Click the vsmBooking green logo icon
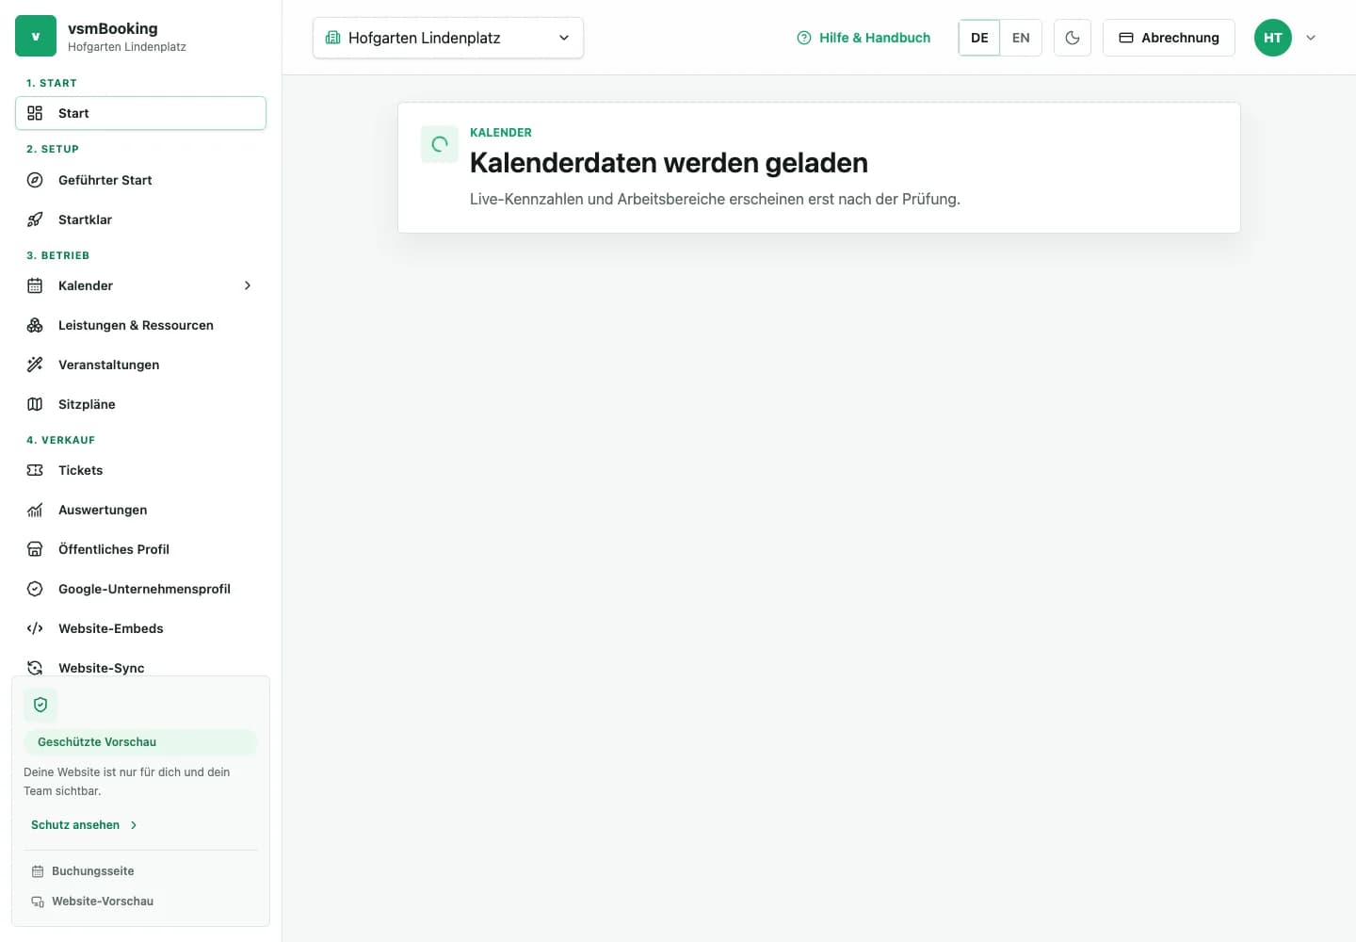The width and height of the screenshot is (1356, 942). pyautogui.click(x=36, y=36)
